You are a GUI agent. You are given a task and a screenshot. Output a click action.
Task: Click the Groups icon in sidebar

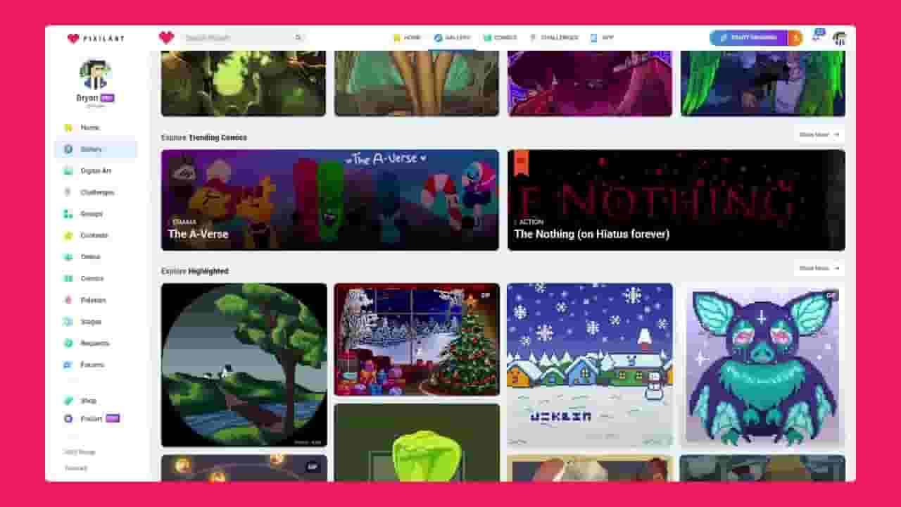coord(68,213)
